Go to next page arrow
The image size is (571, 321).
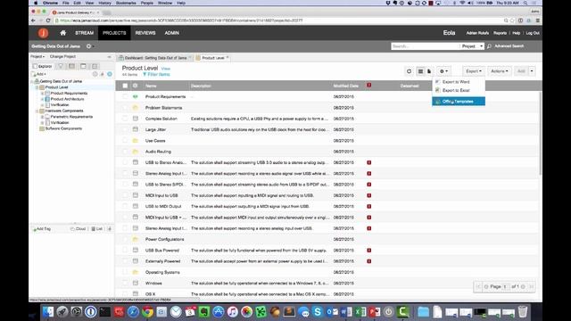pyautogui.click(x=524, y=287)
